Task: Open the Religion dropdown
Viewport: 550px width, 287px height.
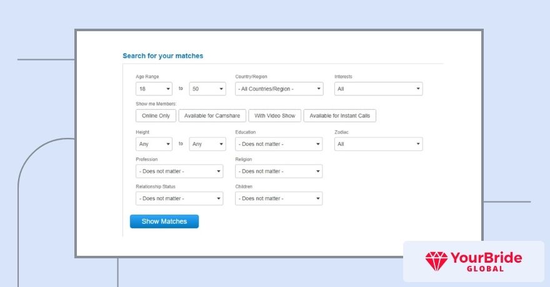Action: coord(279,172)
